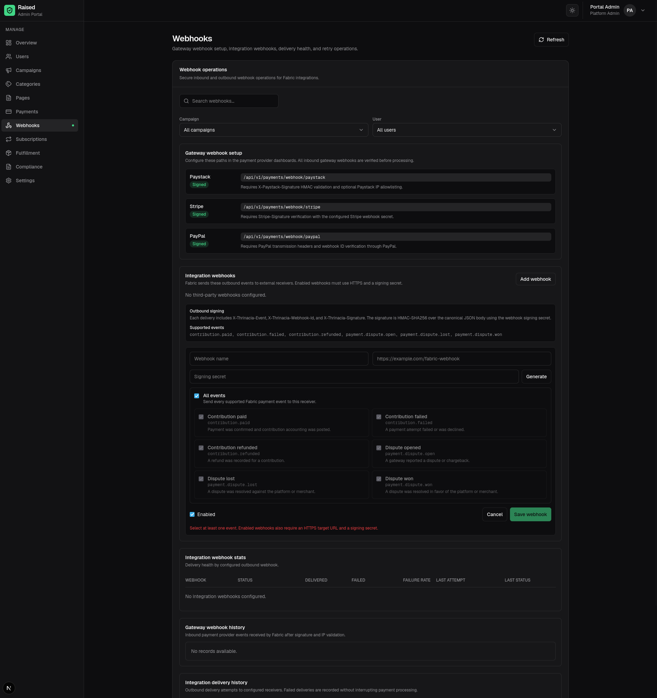Click the Signing secret input
657x698 pixels.
point(354,376)
